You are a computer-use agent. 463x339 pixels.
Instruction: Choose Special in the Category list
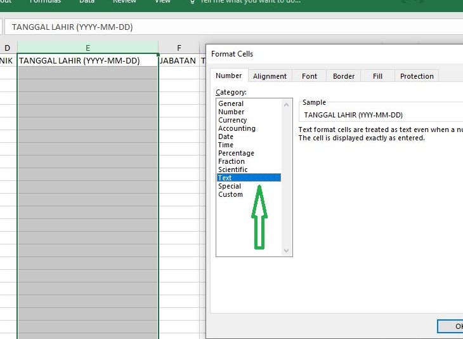[230, 186]
